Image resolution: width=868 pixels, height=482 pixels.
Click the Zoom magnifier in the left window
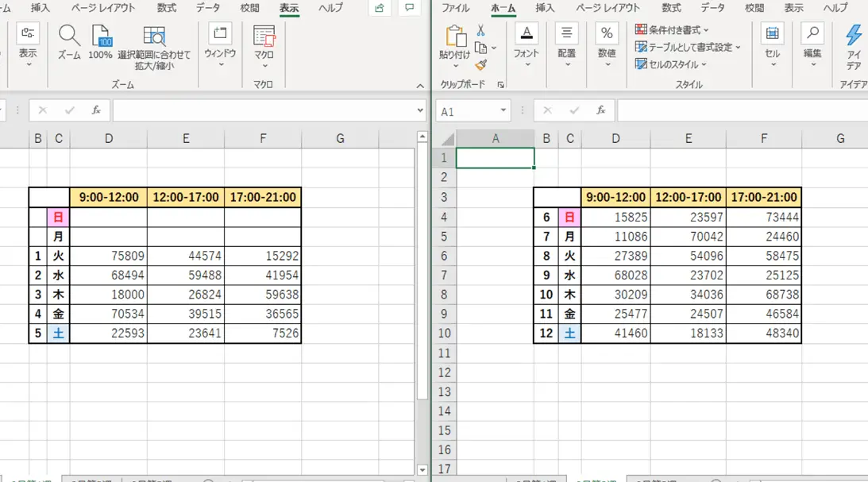click(x=69, y=37)
